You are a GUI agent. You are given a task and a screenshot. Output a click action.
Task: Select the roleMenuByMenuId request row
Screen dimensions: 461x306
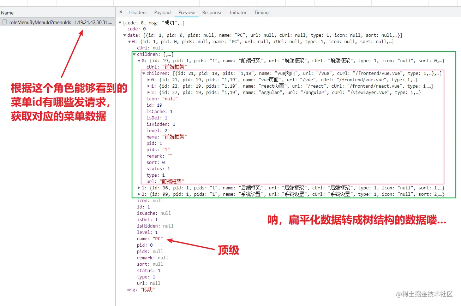[57, 22]
